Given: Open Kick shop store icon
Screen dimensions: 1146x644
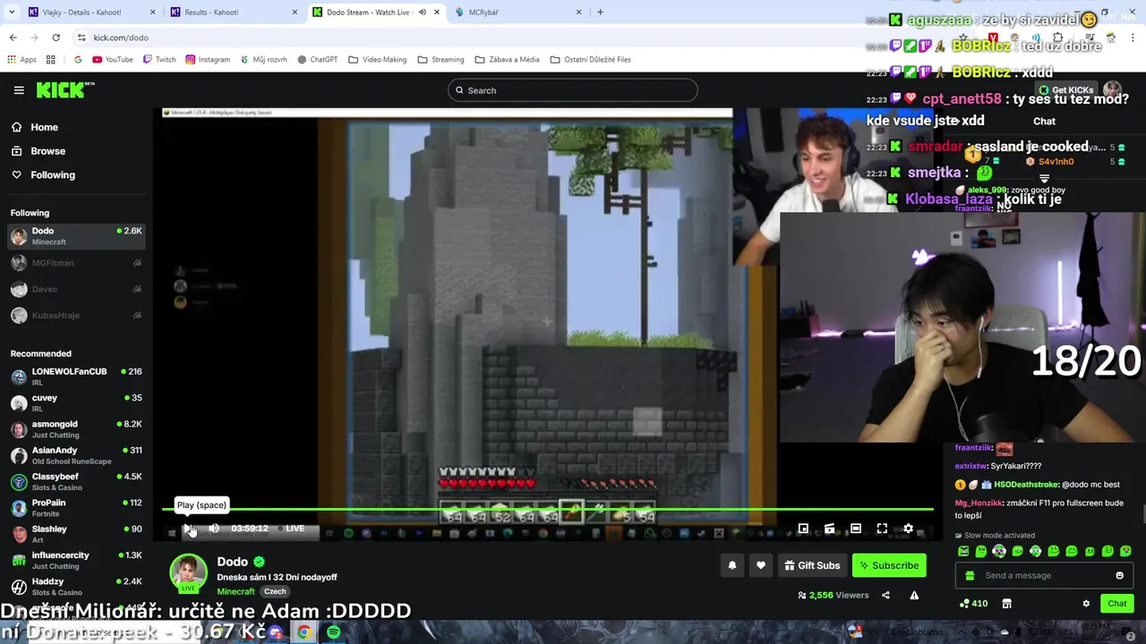Looking at the screenshot, I should point(1006,604).
